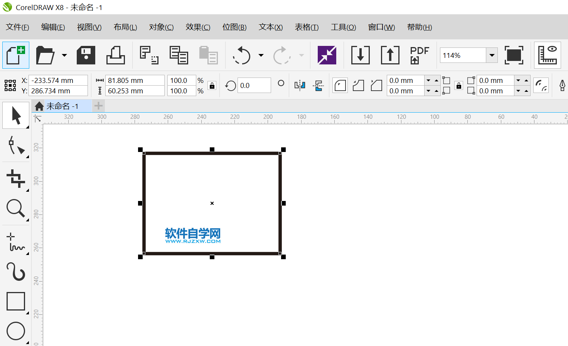Click the rotation angle input field
The height and width of the screenshot is (346, 568).
click(254, 86)
